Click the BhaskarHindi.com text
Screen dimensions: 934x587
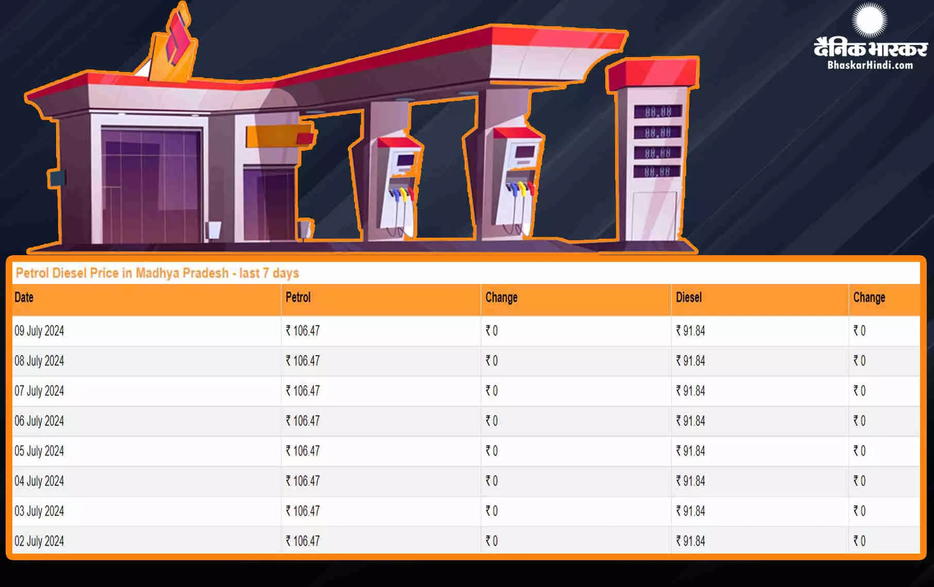click(870, 65)
